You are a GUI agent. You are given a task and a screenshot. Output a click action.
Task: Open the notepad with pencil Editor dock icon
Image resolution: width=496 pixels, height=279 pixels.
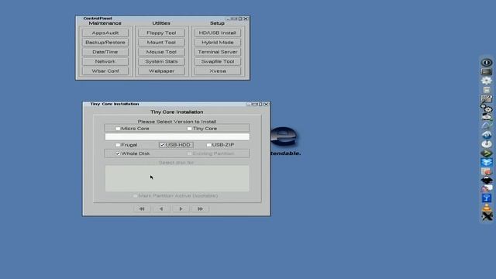click(x=487, y=99)
